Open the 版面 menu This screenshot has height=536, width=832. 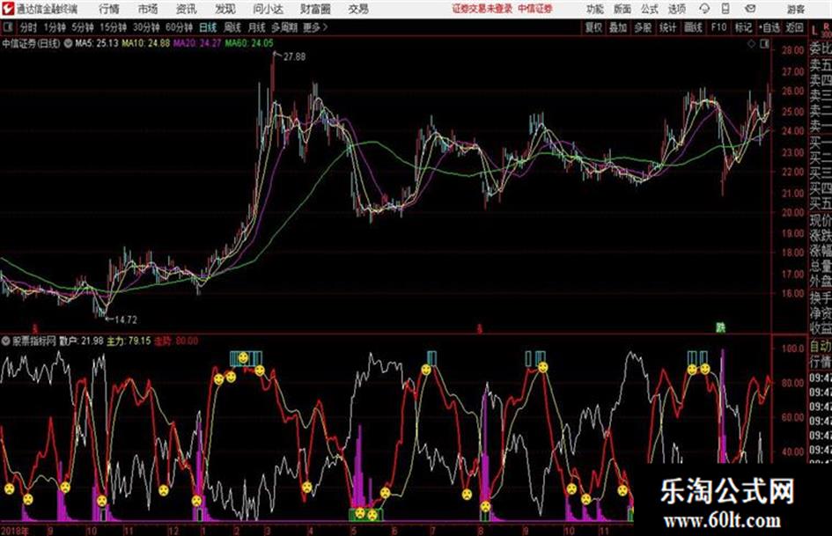[x=622, y=9]
